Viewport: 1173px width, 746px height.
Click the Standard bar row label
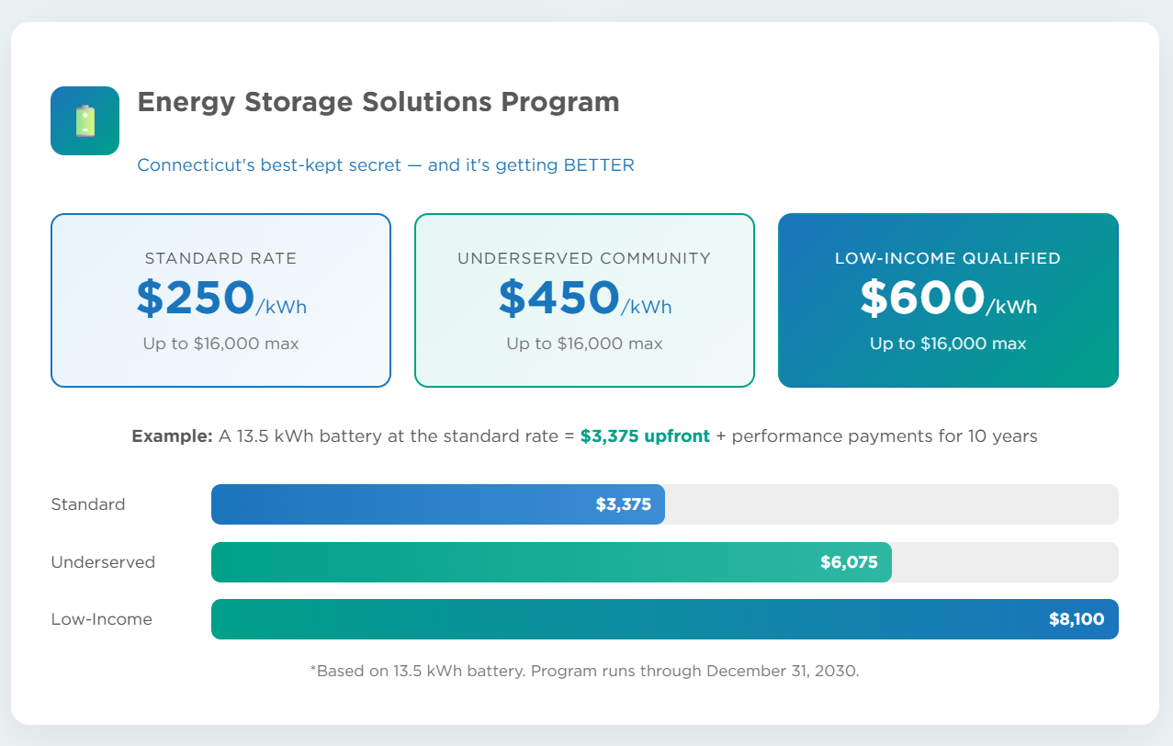(88, 504)
